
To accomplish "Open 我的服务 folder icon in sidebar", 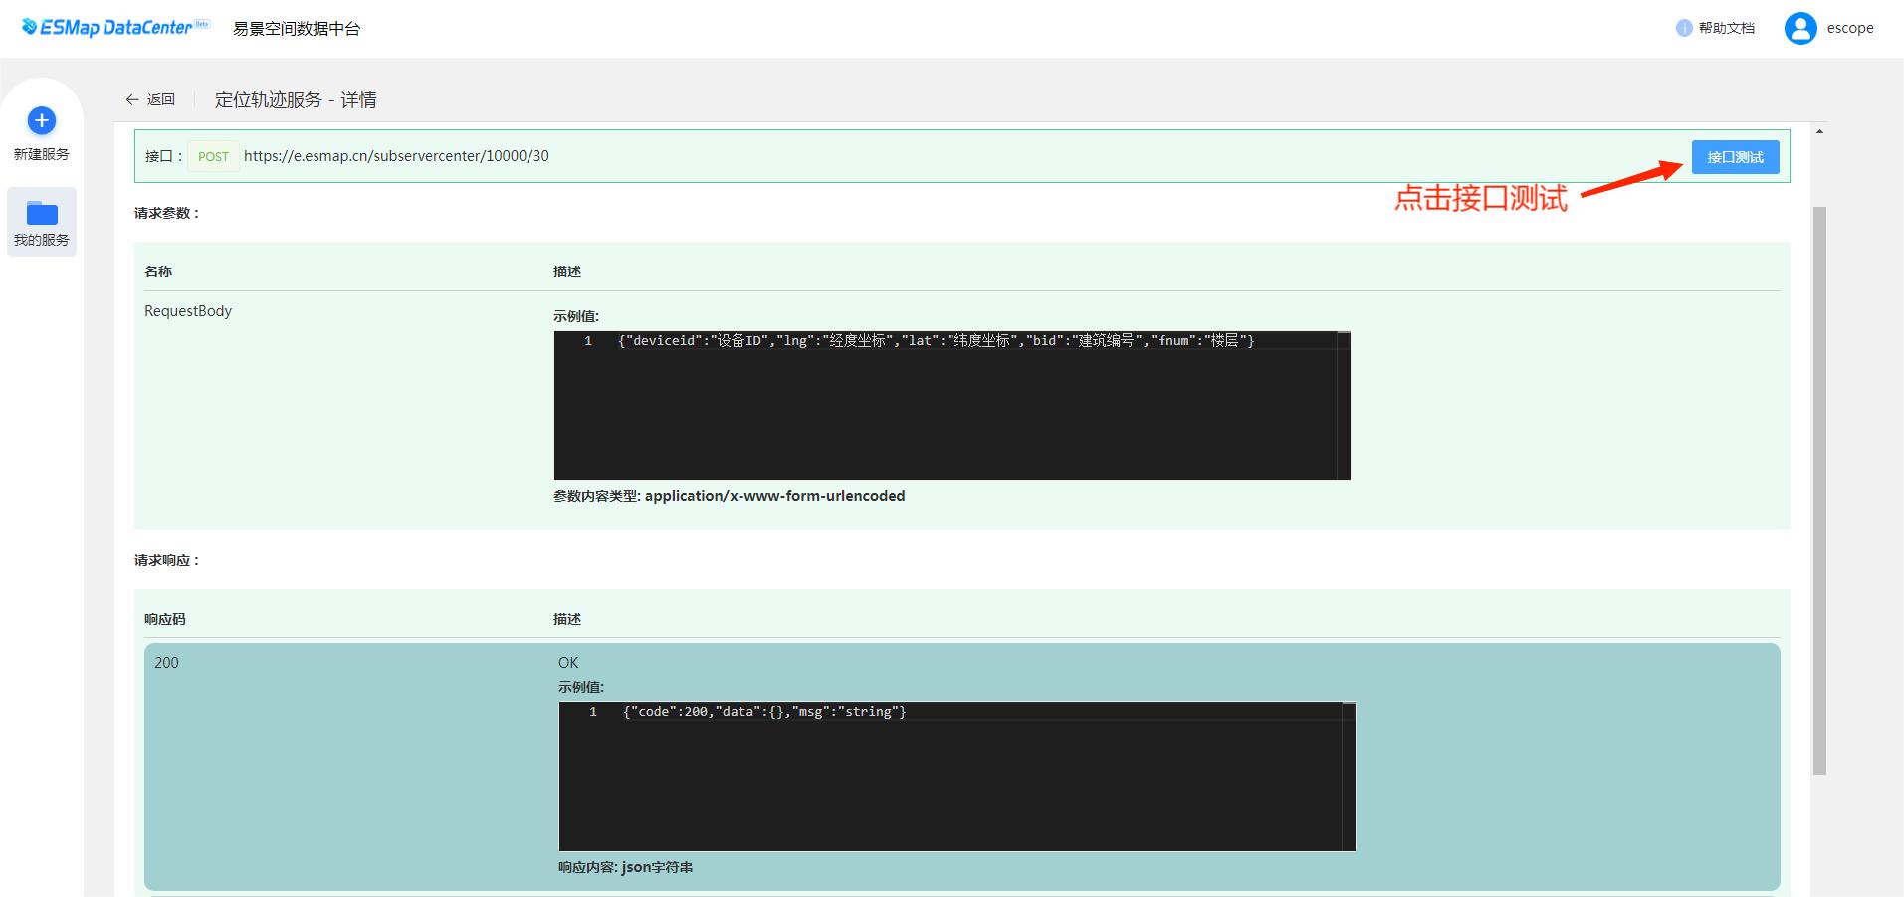I will coord(41,213).
